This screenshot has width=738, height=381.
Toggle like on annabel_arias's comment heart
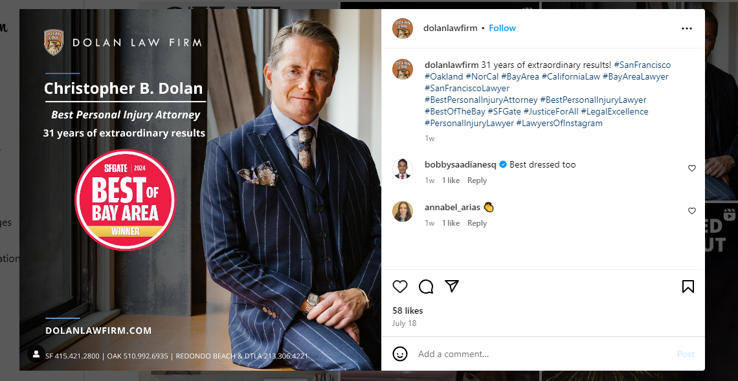692,210
